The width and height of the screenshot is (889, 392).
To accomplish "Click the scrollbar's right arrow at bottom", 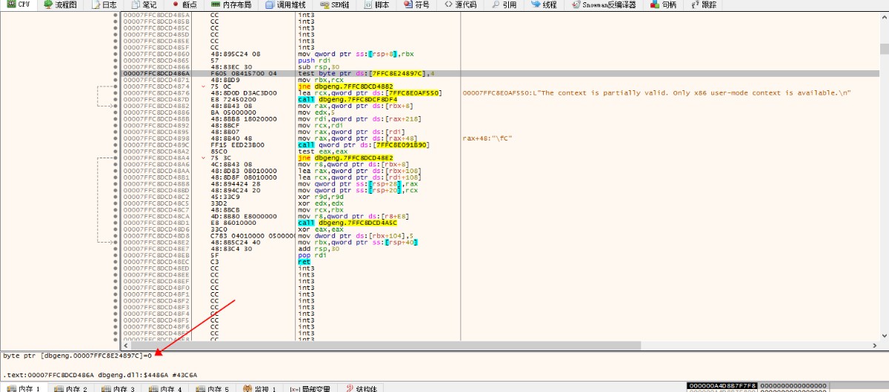I will pos(876,345).
